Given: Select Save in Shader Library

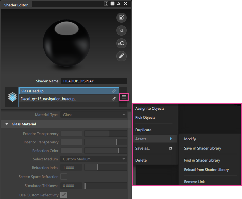Looking at the screenshot, I should click(x=203, y=148).
